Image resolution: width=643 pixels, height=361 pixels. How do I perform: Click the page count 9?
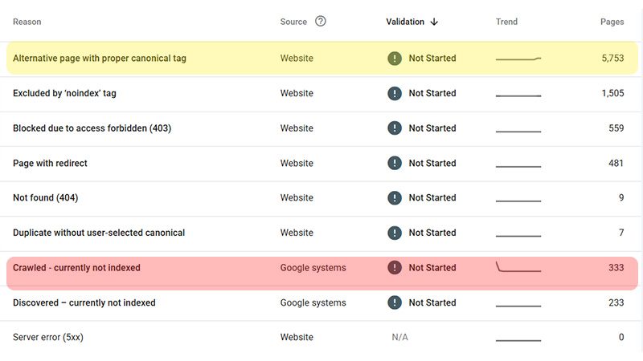(x=621, y=197)
